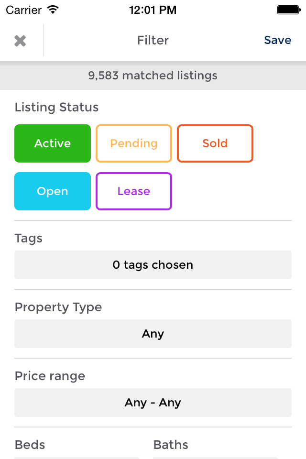
Task: Close the filter screen with the X icon
Action: 21,40
